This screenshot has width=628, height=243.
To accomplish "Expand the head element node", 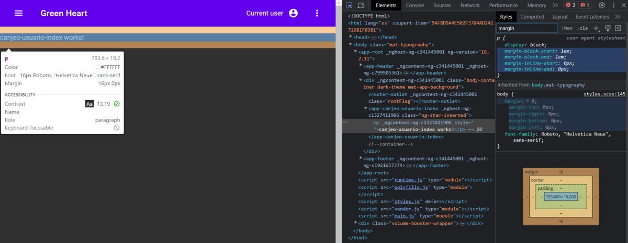I will pos(352,38).
